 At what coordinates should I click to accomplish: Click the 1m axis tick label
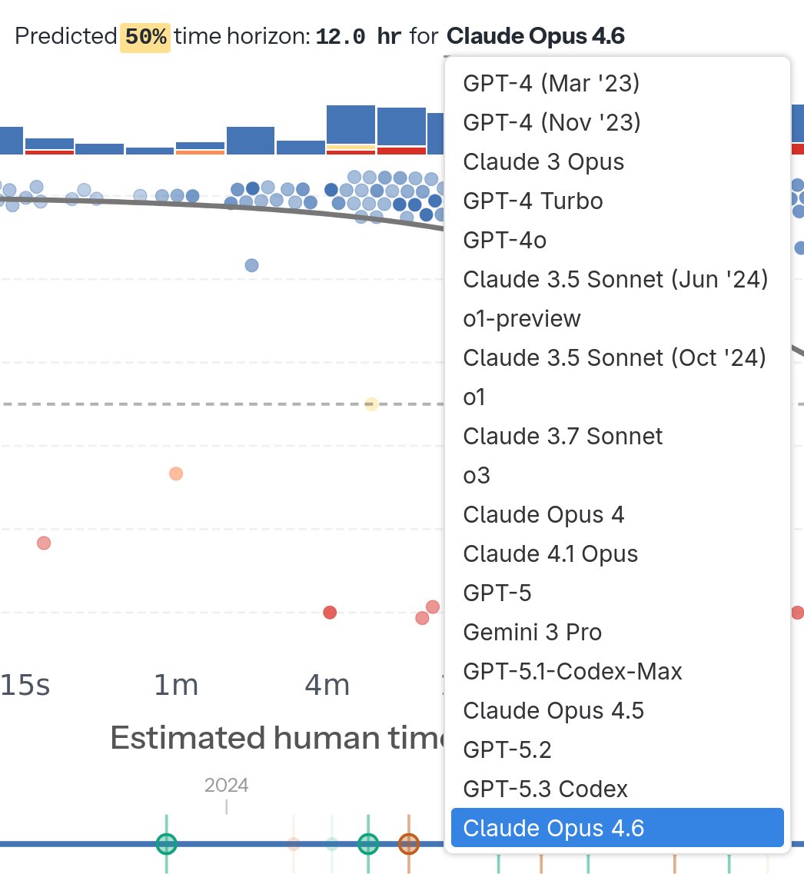tap(176, 685)
